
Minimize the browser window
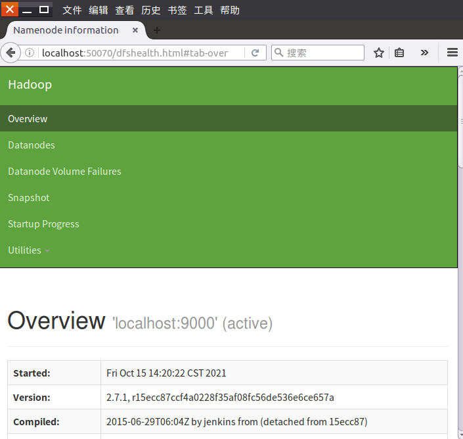point(27,10)
